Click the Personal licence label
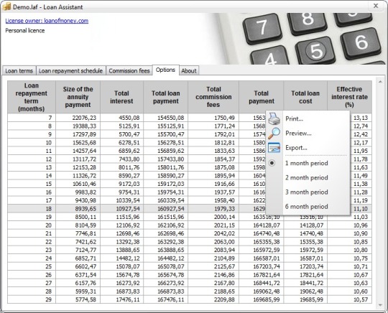The height and width of the screenshot is (313, 388). pyautogui.click(x=25, y=31)
